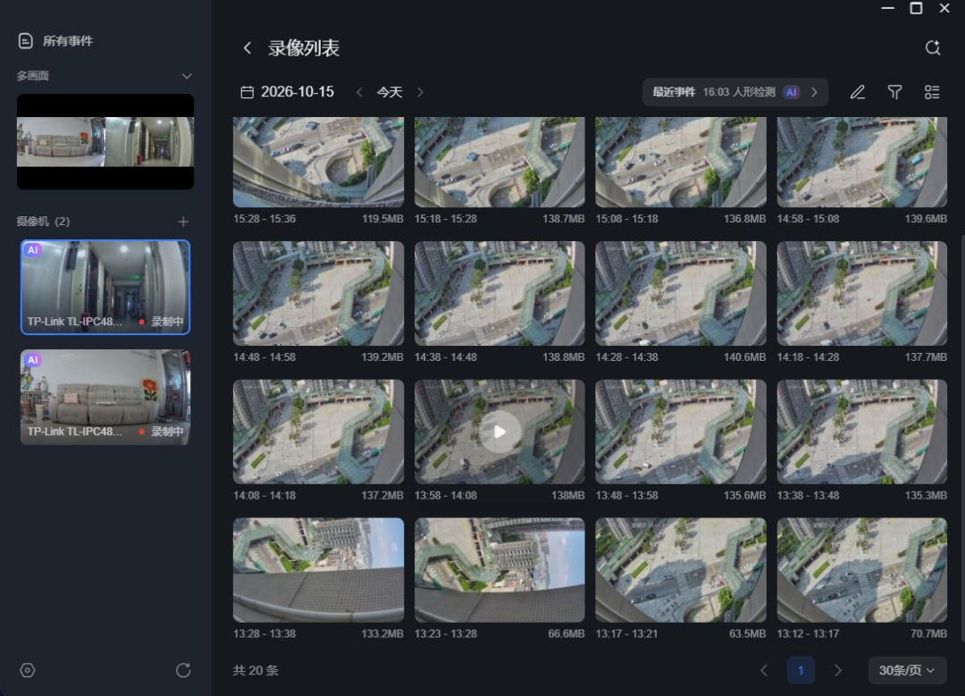
Task: Click the AI badge on living room camera
Action: [33, 360]
